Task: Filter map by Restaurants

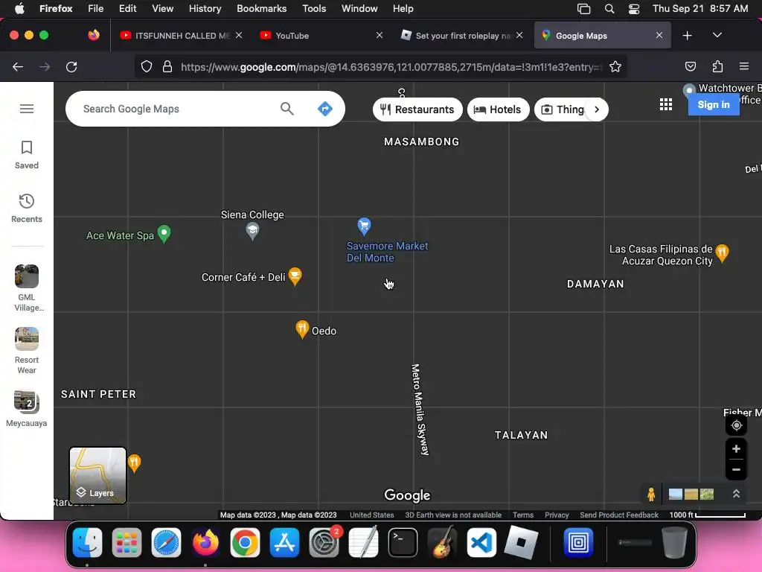Action: (x=417, y=109)
